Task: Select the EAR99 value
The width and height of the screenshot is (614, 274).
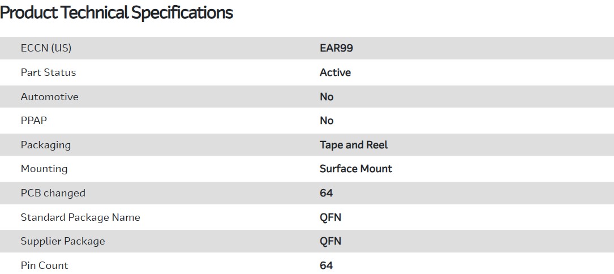Action: tap(336, 48)
